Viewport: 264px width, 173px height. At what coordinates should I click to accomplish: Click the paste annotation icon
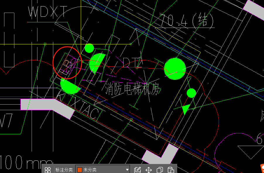pos(171,170)
